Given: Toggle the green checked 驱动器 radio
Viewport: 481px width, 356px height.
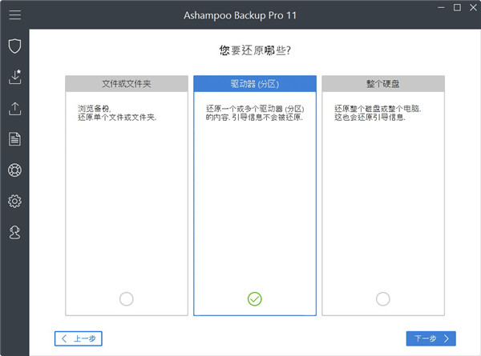Looking at the screenshot, I should tap(254, 299).
